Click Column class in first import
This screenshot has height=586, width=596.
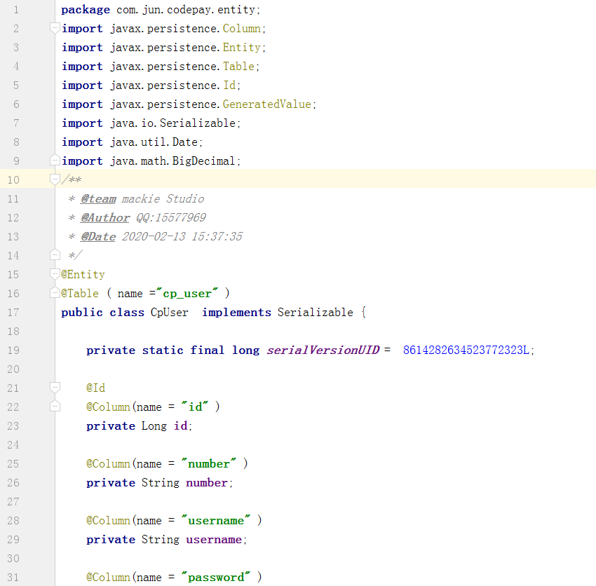(242, 29)
